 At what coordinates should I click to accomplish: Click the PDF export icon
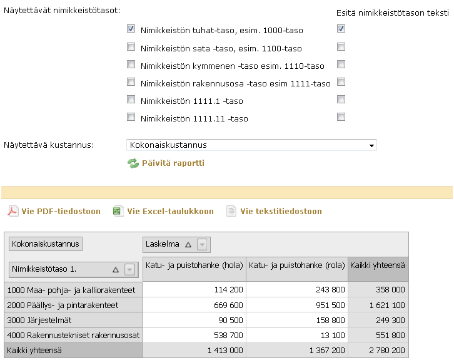pyautogui.click(x=13, y=211)
